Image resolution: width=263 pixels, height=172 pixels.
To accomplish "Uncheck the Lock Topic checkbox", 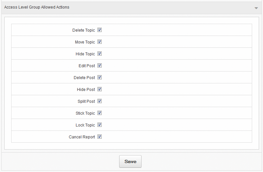I will pos(99,125).
